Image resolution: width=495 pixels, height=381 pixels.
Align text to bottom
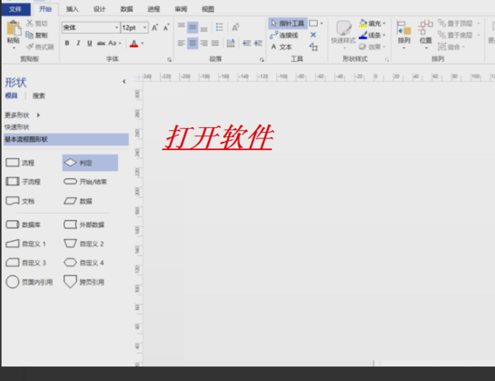[x=204, y=29]
